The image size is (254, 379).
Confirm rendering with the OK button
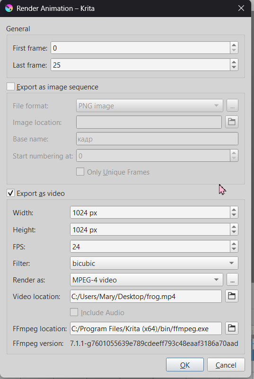click(x=185, y=365)
